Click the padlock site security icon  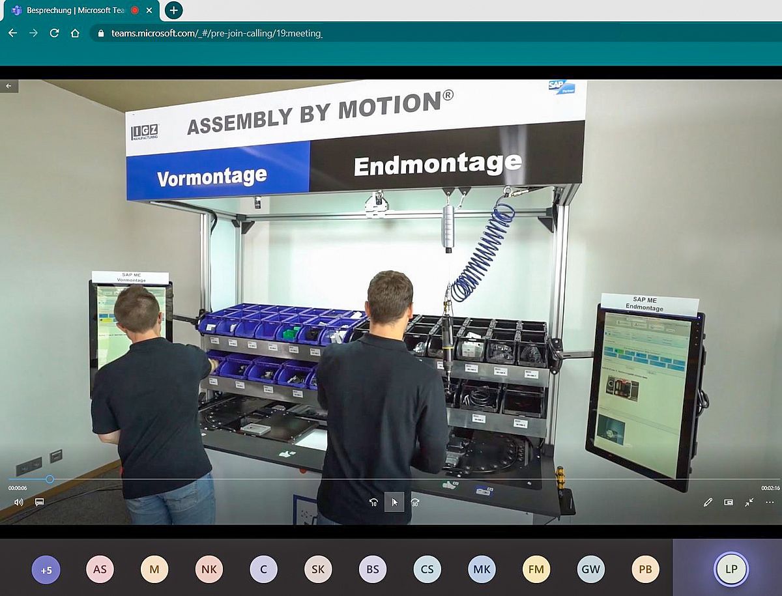(x=100, y=33)
